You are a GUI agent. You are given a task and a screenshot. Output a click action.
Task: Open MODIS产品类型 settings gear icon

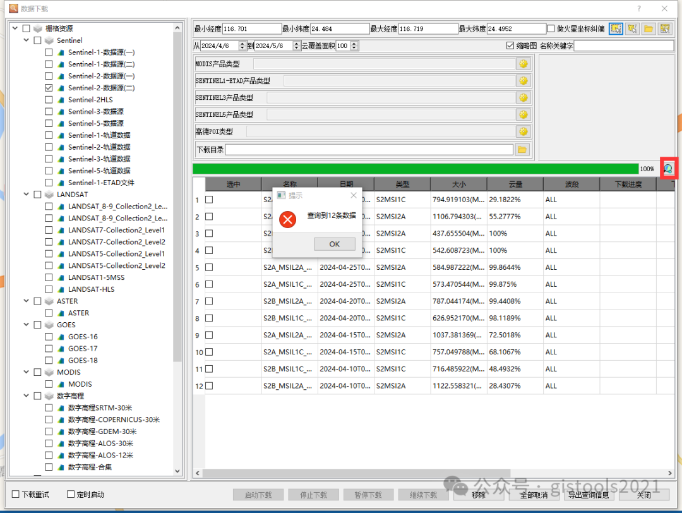pyautogui.click(x=523, y=64)
